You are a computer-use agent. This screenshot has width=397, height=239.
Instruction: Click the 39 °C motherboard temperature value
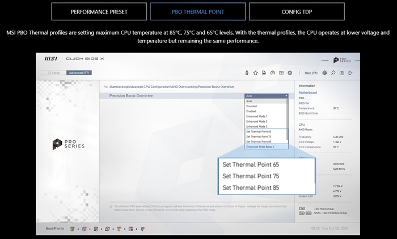(x=336, y=108)
